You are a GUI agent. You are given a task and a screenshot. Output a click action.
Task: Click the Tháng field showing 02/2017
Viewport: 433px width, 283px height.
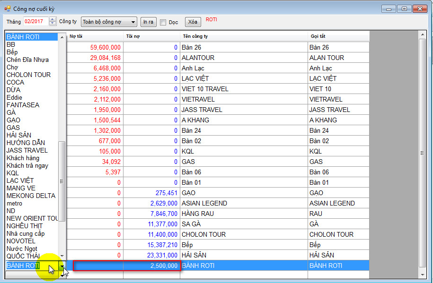pyautogui.click(x=36, y=22)
